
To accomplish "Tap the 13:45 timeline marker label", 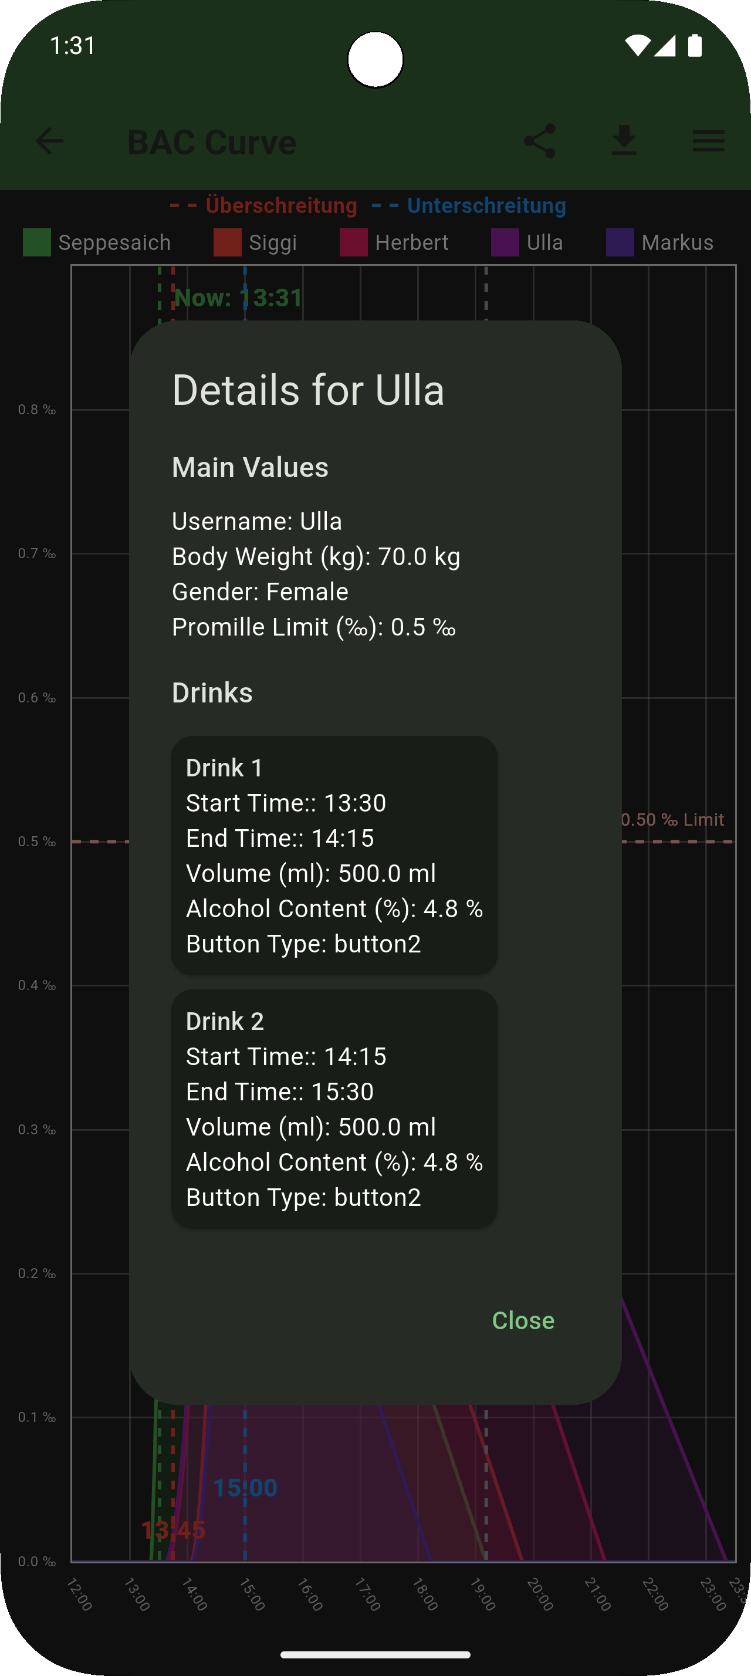I will point(173,1530).
